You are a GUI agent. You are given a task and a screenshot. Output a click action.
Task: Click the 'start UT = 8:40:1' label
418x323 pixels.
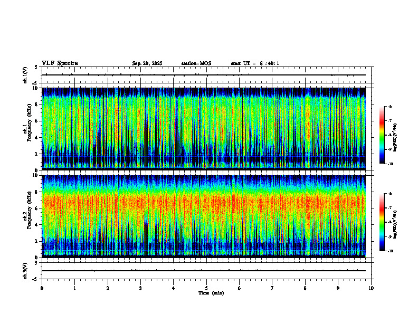tap(255, 63)
